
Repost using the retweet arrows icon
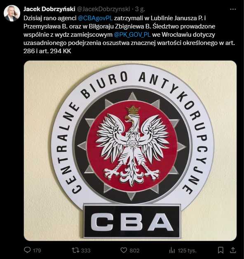[75, 250]
